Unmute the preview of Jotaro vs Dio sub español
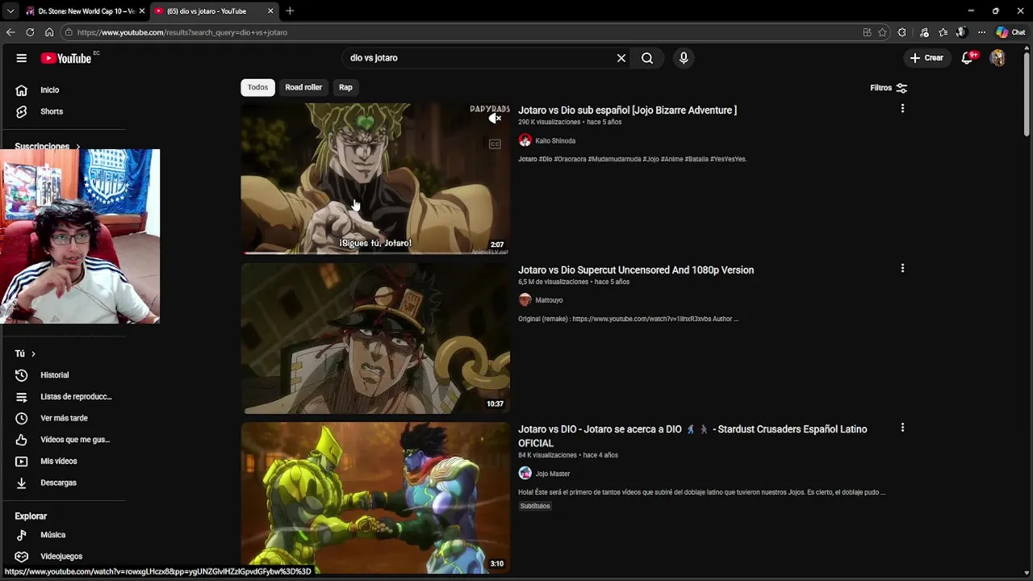The image size is (1033, 581). (x=495, y=119)
